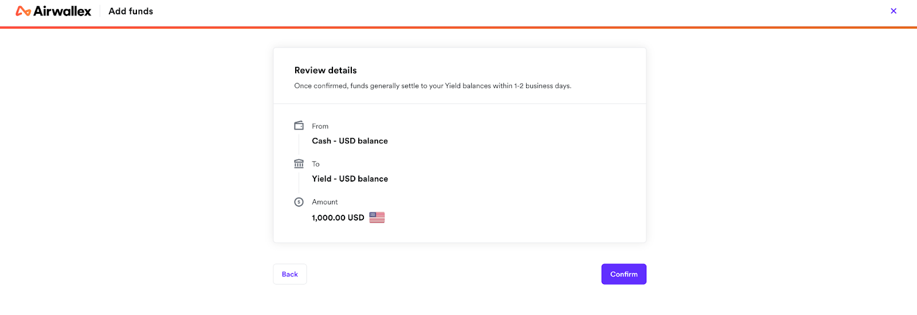
Task: Click the orange progress bar under header
Action: [458, 27]
